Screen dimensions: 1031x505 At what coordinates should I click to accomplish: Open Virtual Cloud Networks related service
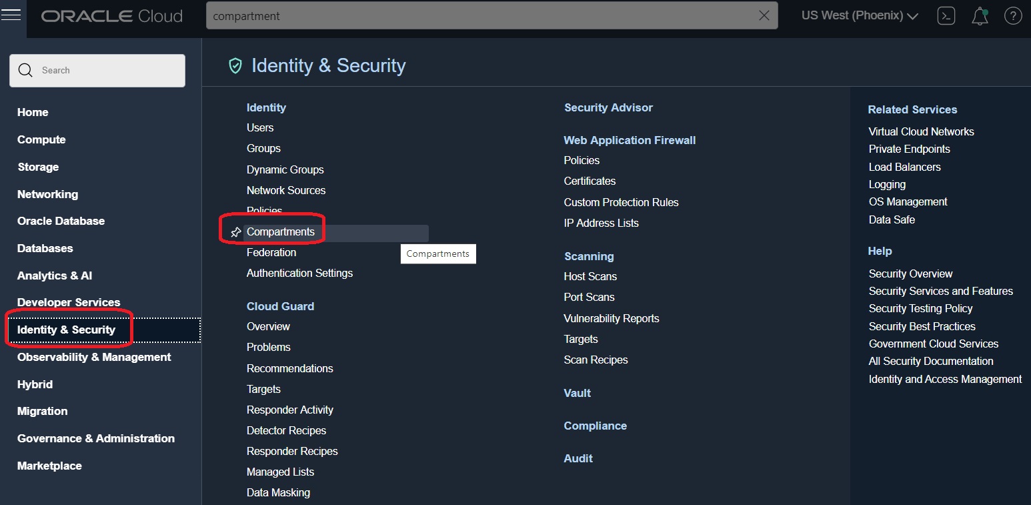(921, 131)
